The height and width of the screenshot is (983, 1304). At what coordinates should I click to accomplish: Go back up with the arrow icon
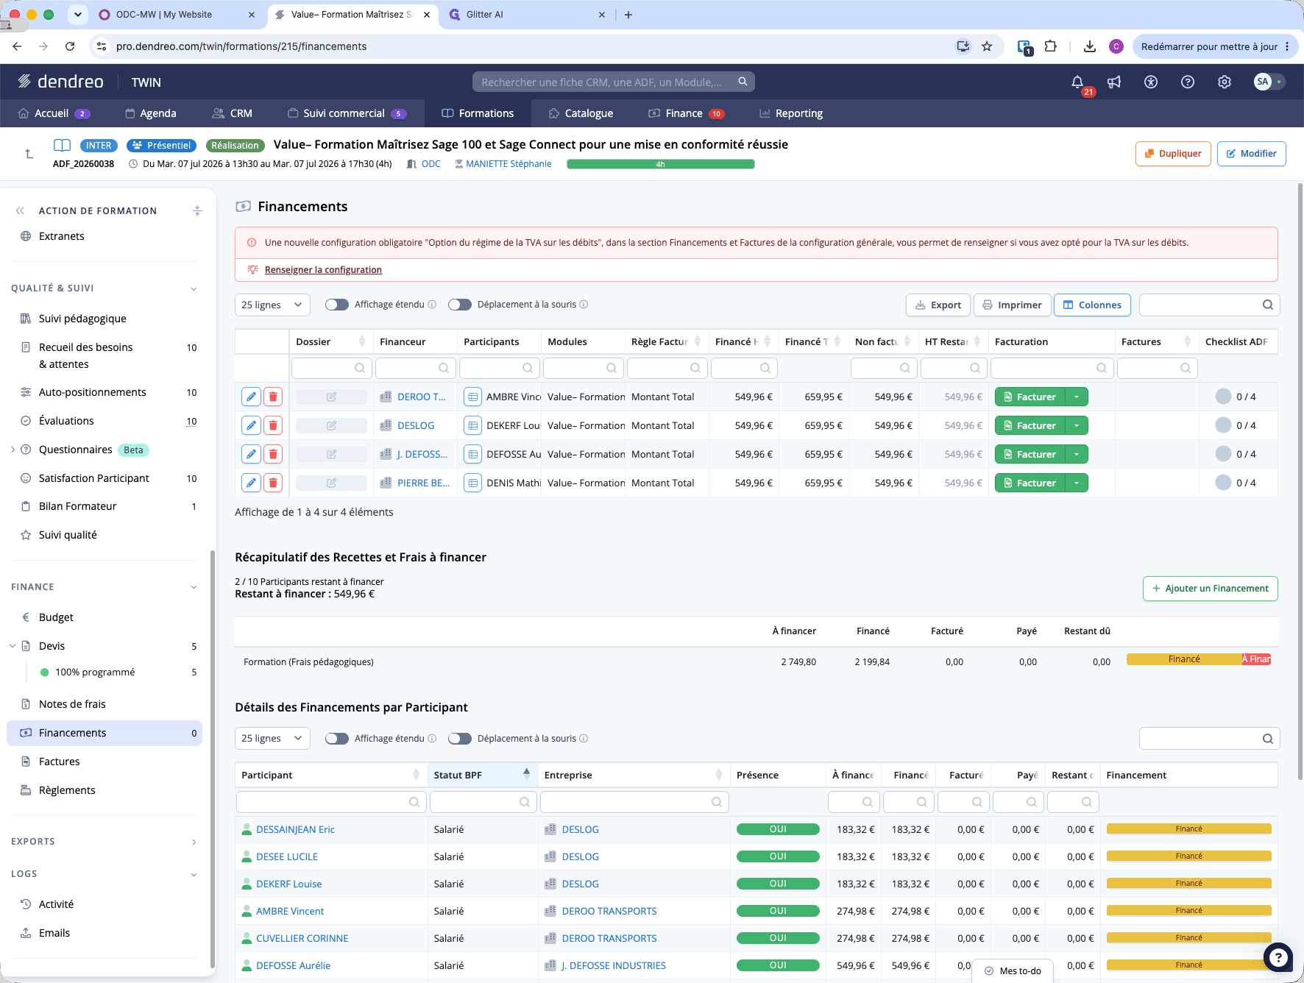click(x=29, y=154)
